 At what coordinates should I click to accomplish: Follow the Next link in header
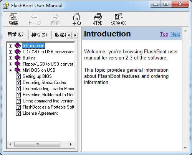[175, 34]
